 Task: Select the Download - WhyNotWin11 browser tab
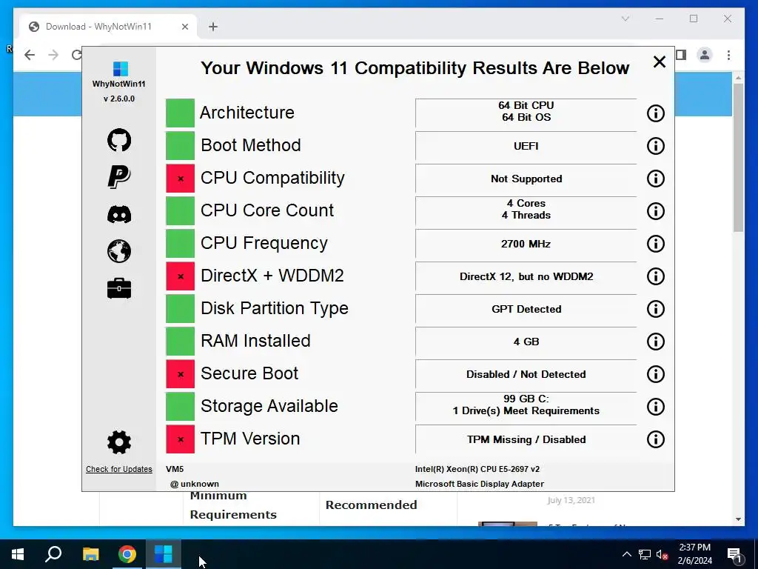click(x=107, y=27)
